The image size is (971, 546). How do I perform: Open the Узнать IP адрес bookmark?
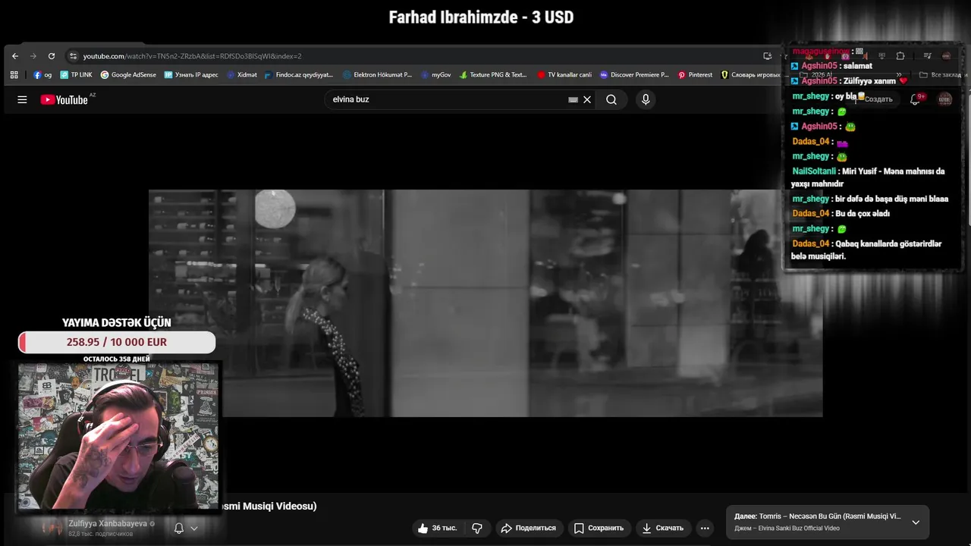(x=191, y=75)
